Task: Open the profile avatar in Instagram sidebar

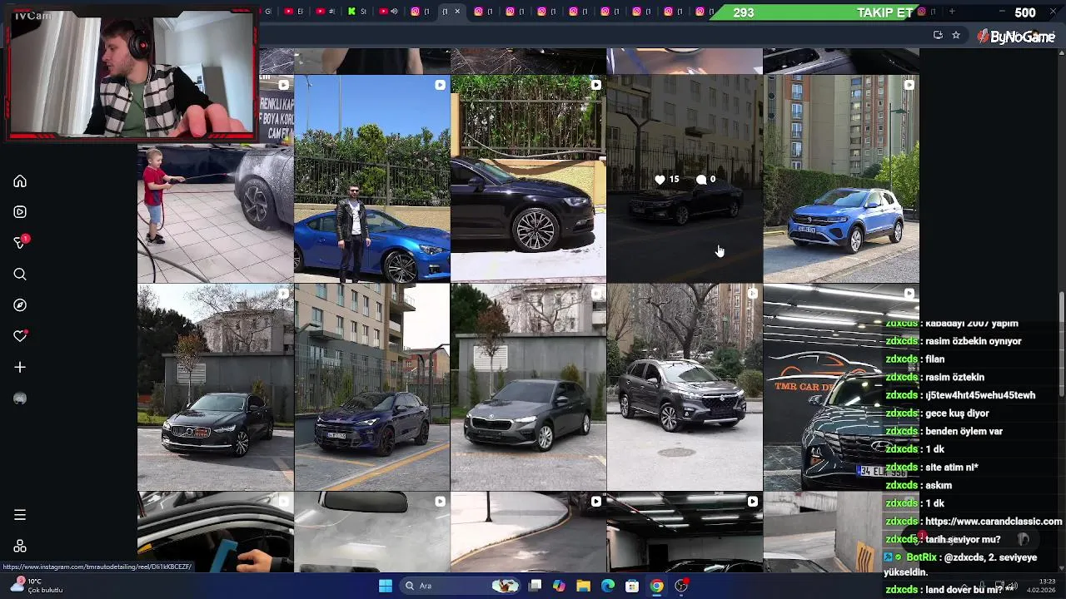Action: pos(20,399)
